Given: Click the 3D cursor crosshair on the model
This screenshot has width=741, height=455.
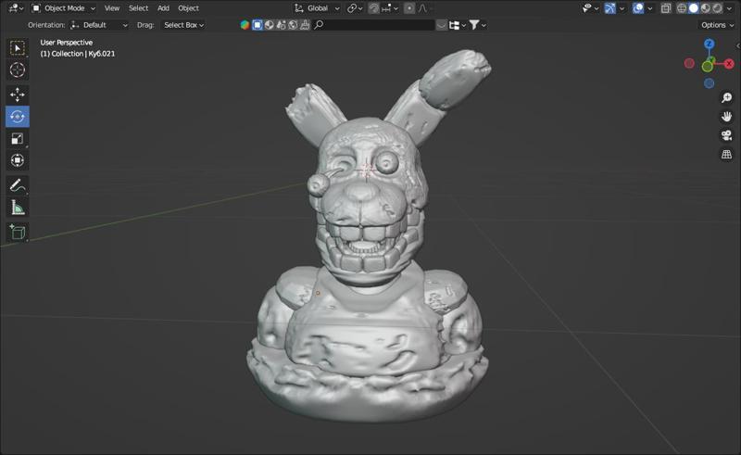Looking at the screenshot, I should point(366,170).
